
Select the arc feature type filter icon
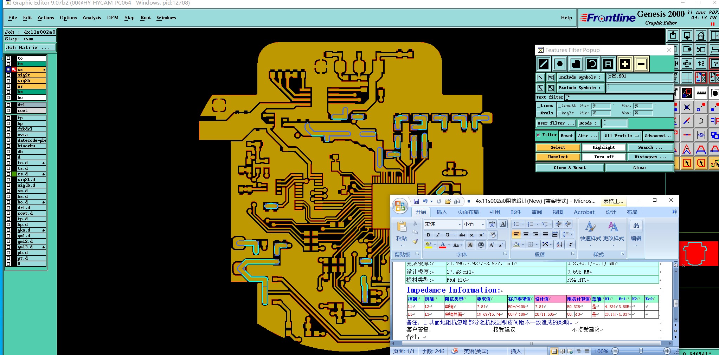tap(592, 64)
